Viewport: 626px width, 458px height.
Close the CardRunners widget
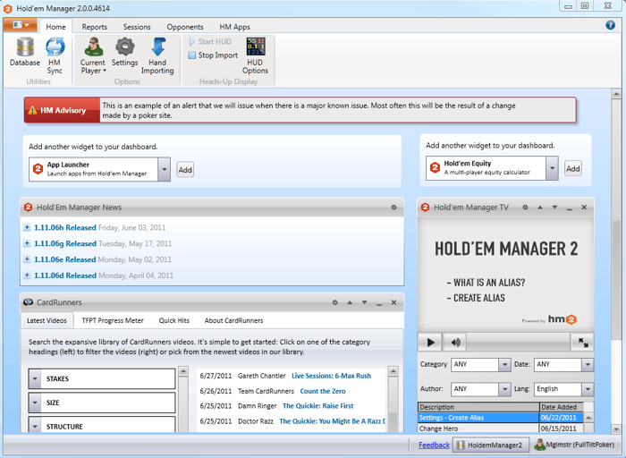394,302
